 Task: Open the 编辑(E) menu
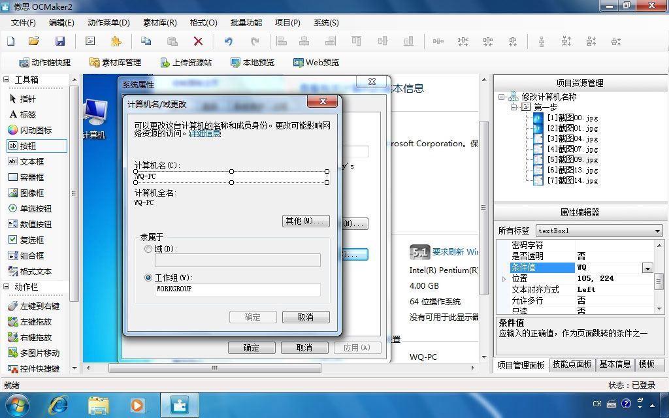tap(61, 23)
